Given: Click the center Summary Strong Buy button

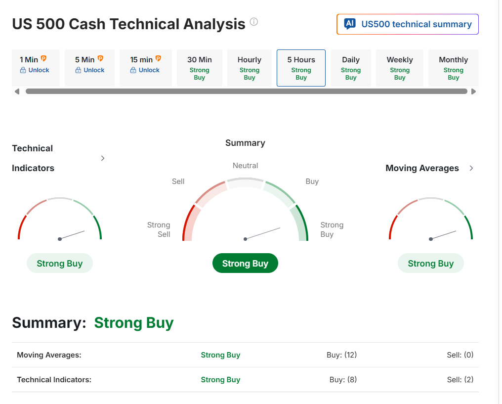Looking at the screenshot, I should pyautogui.click(x=245, y=264).
